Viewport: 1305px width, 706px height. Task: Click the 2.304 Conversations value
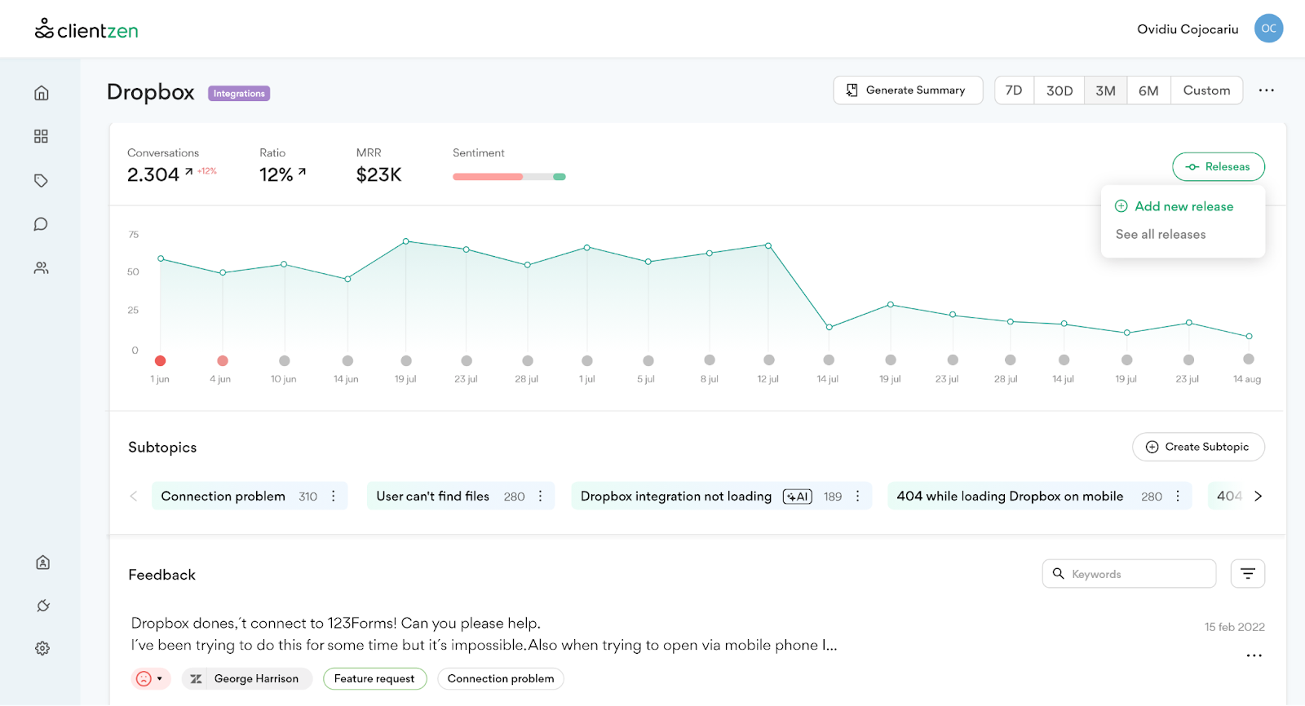pyautogui.click(x=153, y=174)
